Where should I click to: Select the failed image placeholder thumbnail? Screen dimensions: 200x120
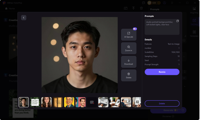92,102
